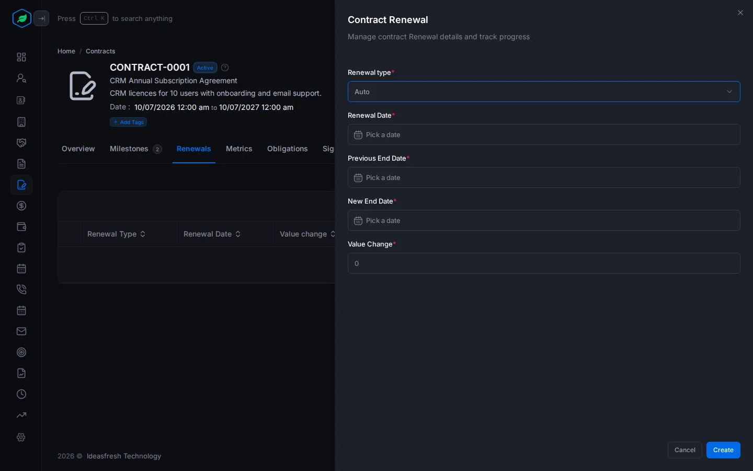The width and height of the screenshot is (753, 471).
Task: Close the Contract Renewal panel
Action: coord(740,13)
